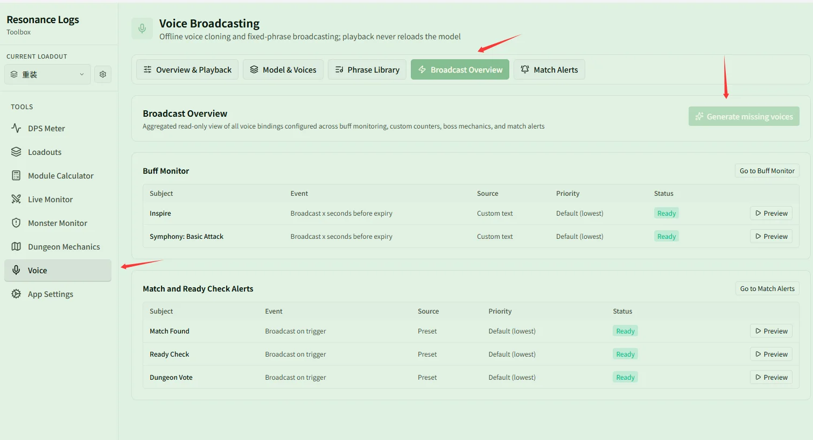
Task: Click the layers icon inside the loadout selector
Action: [14, 74]
